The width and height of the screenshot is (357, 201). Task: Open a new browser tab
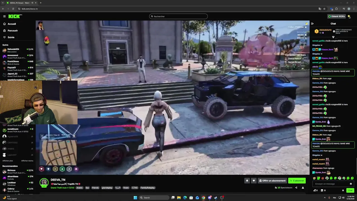[40, 3]
